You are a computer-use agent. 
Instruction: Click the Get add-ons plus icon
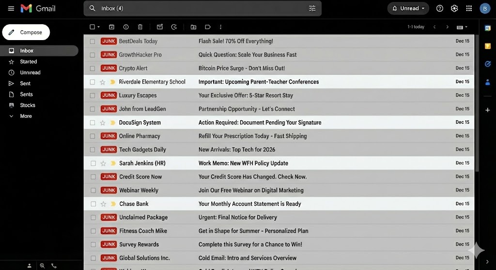[x=487, y=110]
